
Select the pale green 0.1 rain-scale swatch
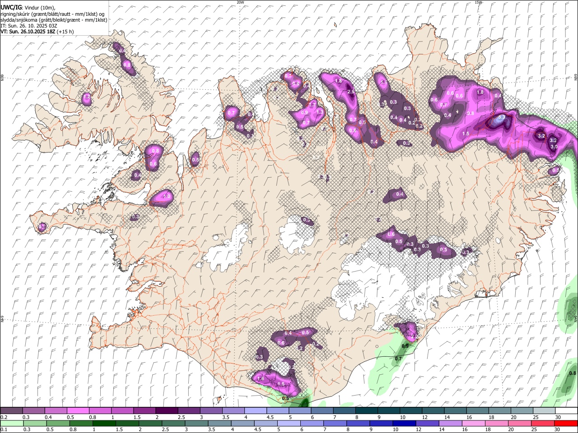pos(12,423)
